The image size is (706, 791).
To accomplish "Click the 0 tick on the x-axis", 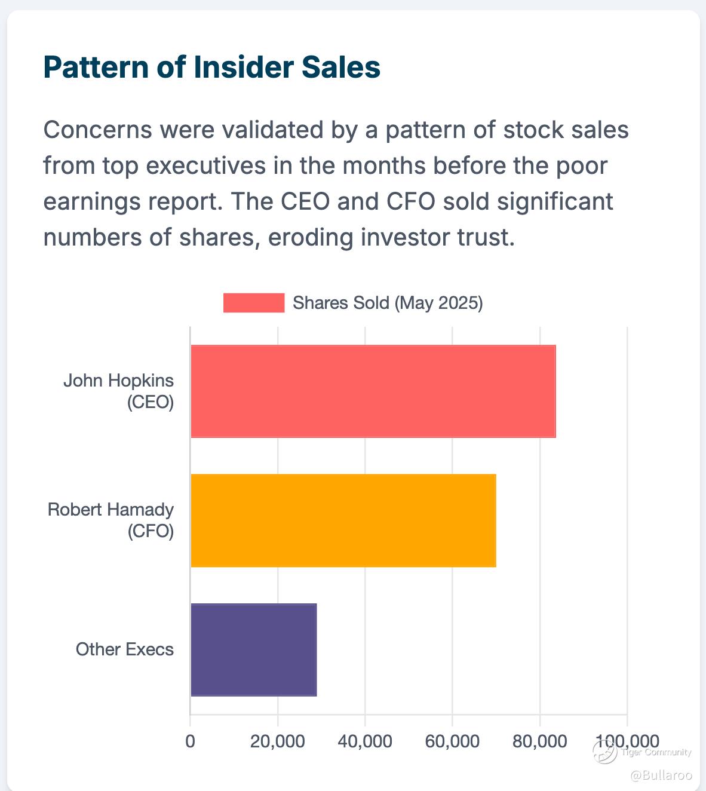I will click(190, 741).
